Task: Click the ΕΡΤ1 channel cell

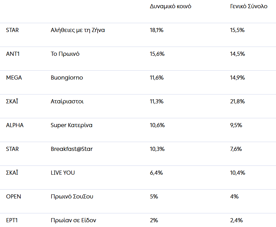Action: pos(12,220)
